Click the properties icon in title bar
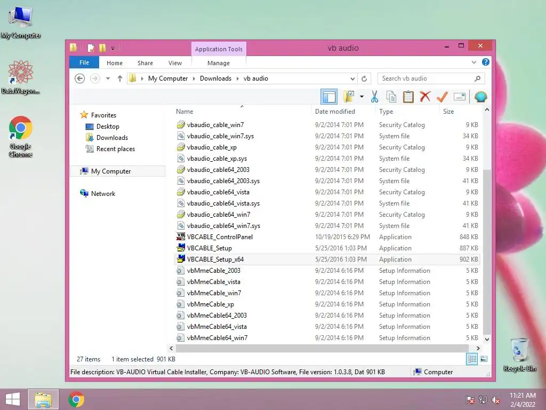The image size is (546, 410). point(91,48)
